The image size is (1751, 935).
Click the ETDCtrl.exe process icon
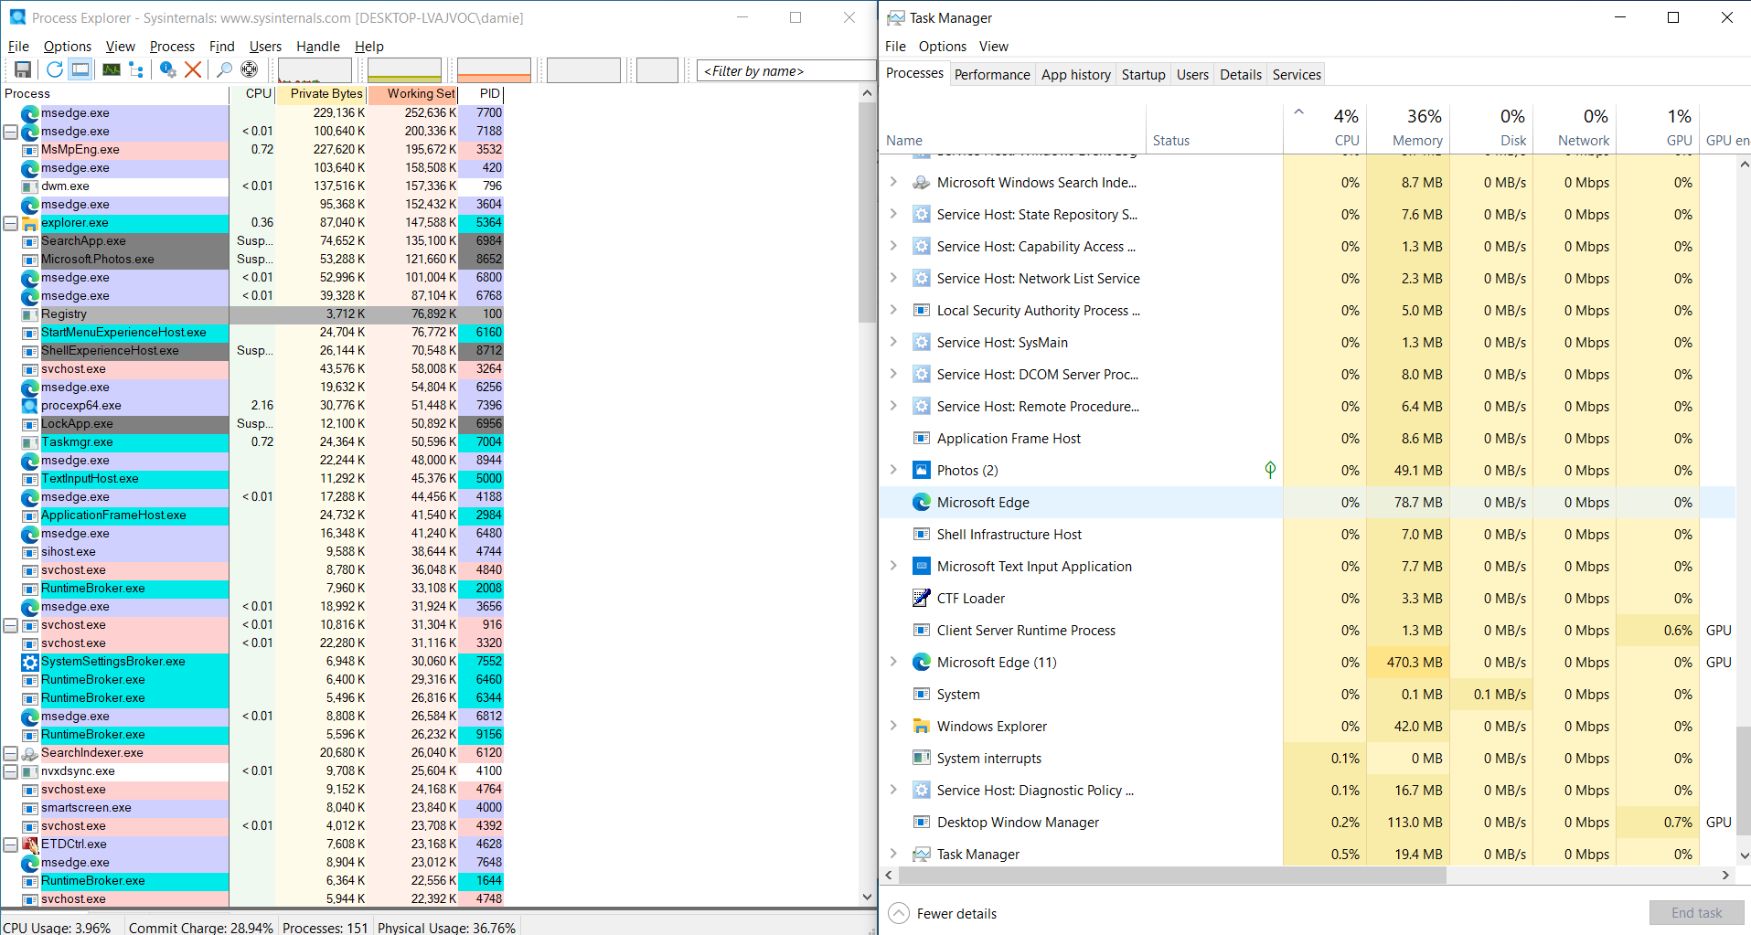coord(30,845)
